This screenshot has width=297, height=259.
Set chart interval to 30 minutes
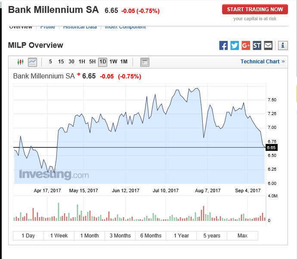(x=71, y=62)
